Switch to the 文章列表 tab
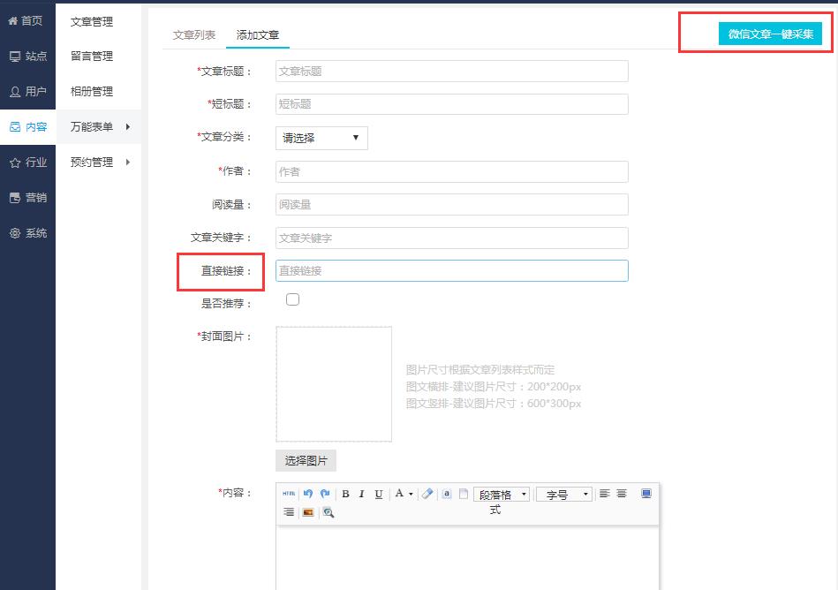Image resolution: width=838 pixels, height=590 pixels. (194, 34)
